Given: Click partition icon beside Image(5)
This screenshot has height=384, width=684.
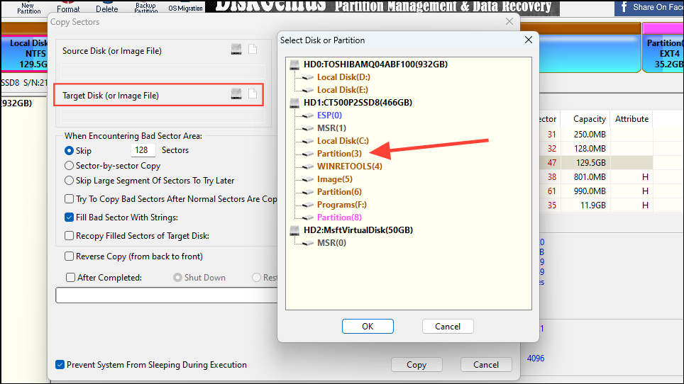Looking at the screenshot, I should pyautogui.click(x=308, y=179).
